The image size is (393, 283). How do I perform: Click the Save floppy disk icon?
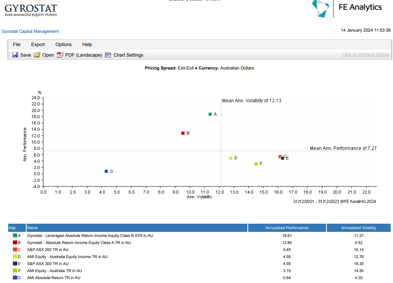(15, 55)
